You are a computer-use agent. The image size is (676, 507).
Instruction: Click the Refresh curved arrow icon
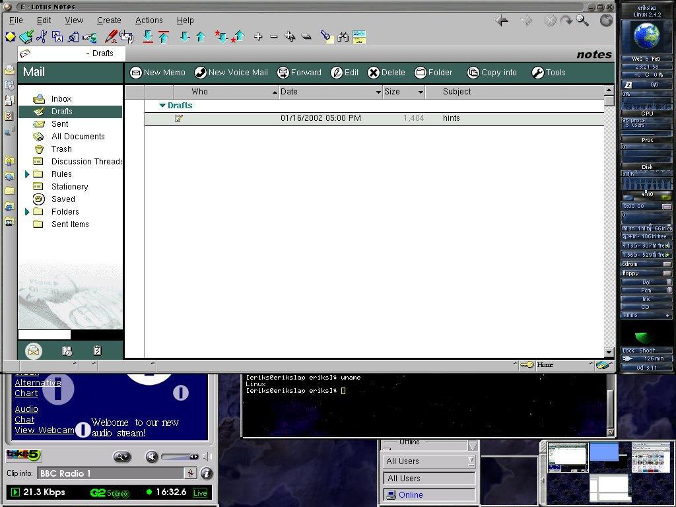point(566,20)
